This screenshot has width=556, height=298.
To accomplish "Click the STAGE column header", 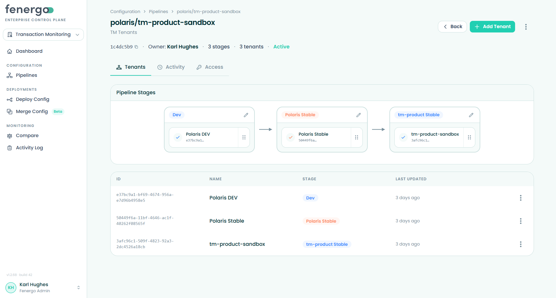I will coord(309,179).
